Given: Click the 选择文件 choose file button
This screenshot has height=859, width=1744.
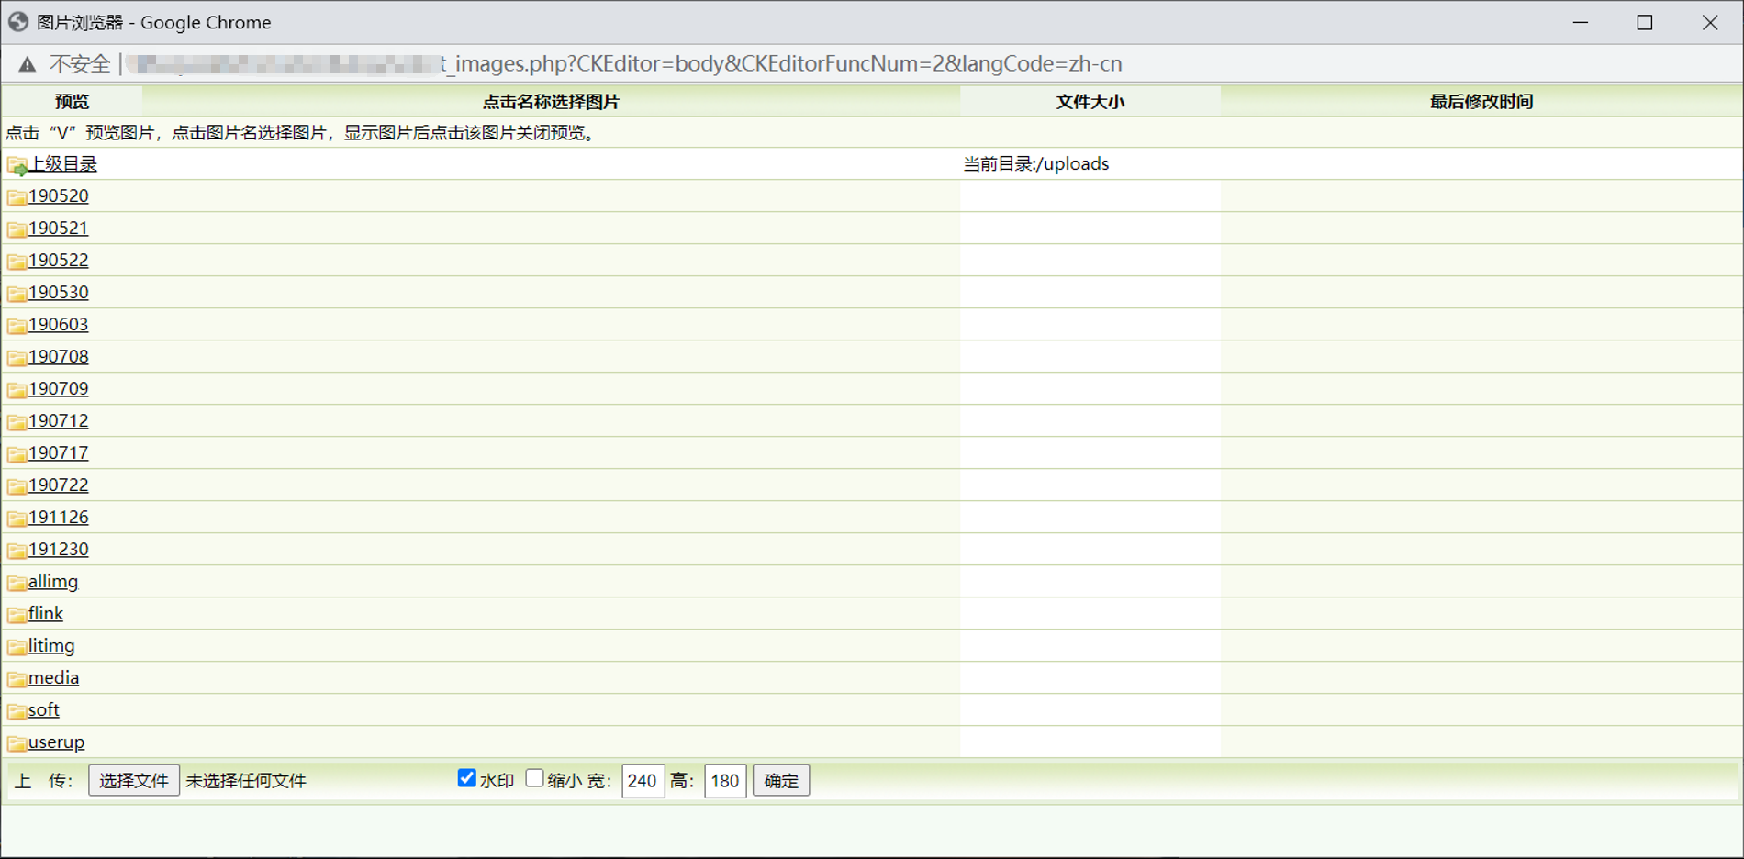Looking at the screenshot, I should pos(134,780).
